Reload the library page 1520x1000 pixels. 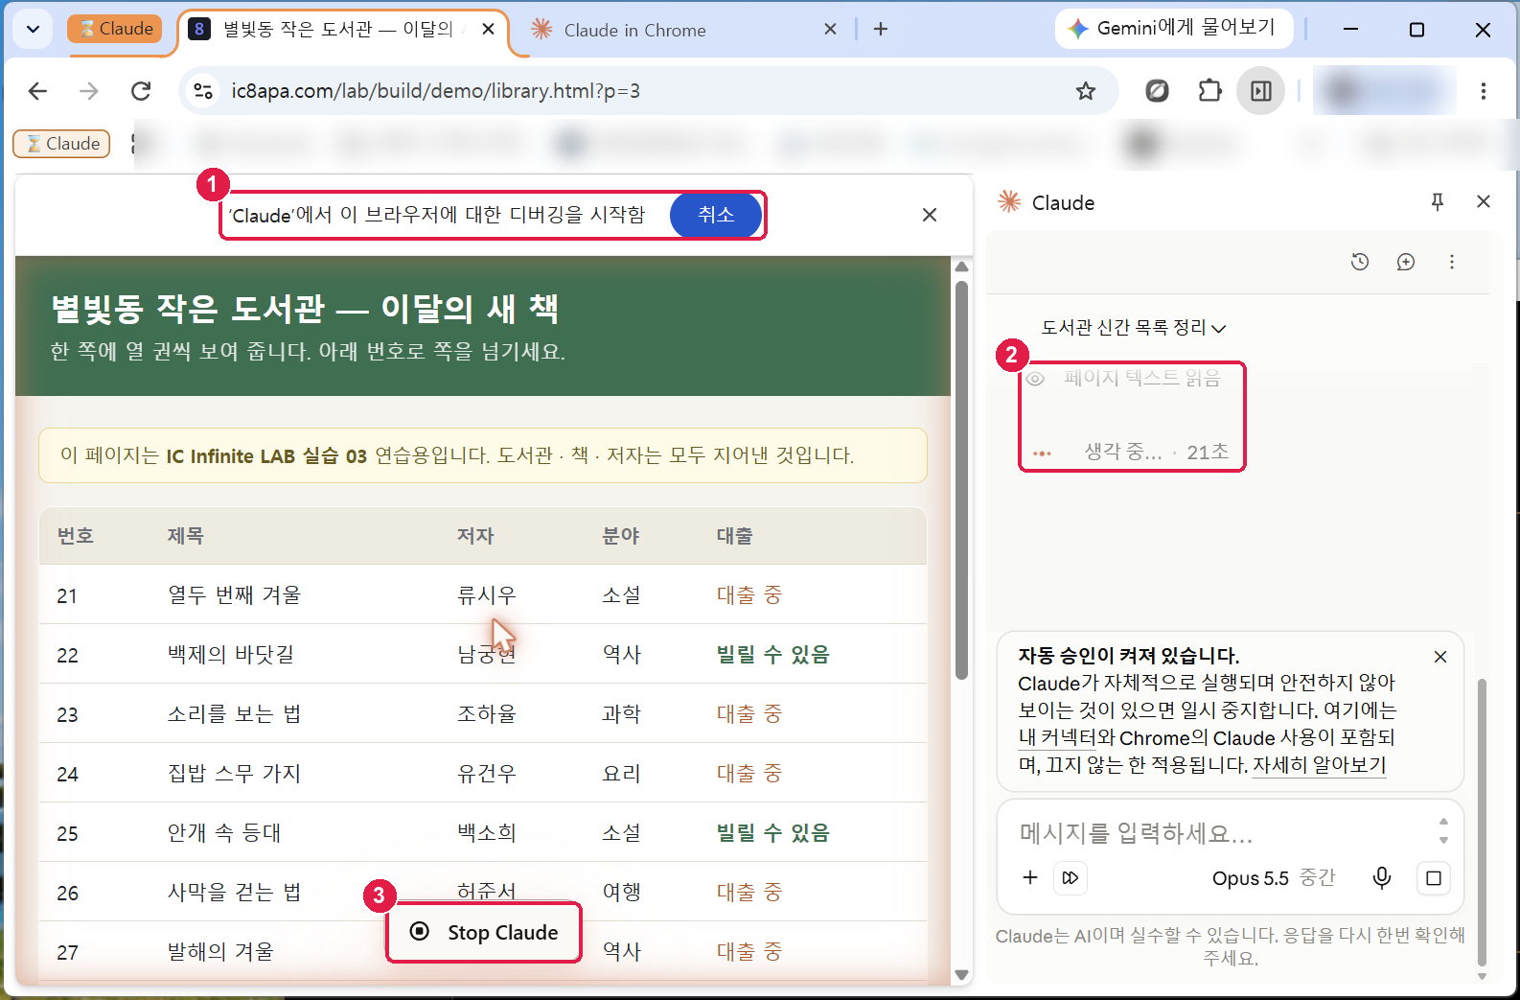click(x=141, y=91)
